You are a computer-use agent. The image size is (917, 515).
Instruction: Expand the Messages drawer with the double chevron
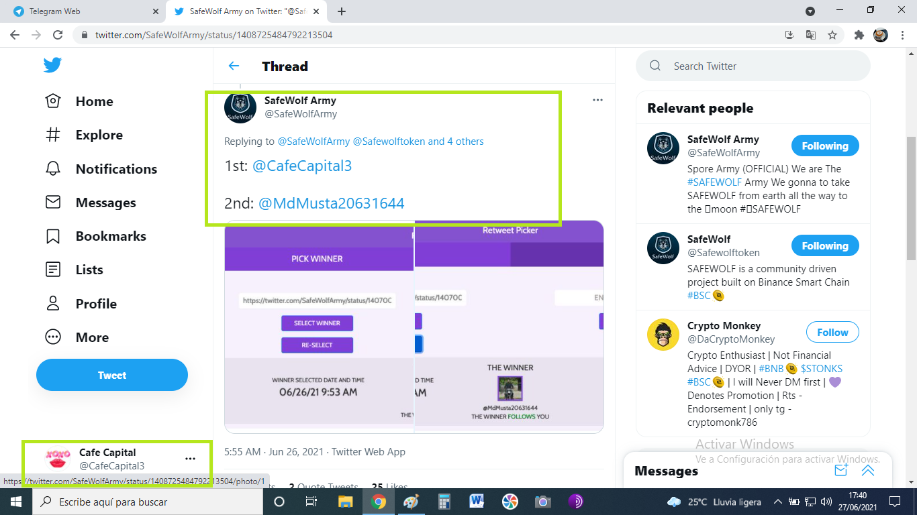(868, 471)
